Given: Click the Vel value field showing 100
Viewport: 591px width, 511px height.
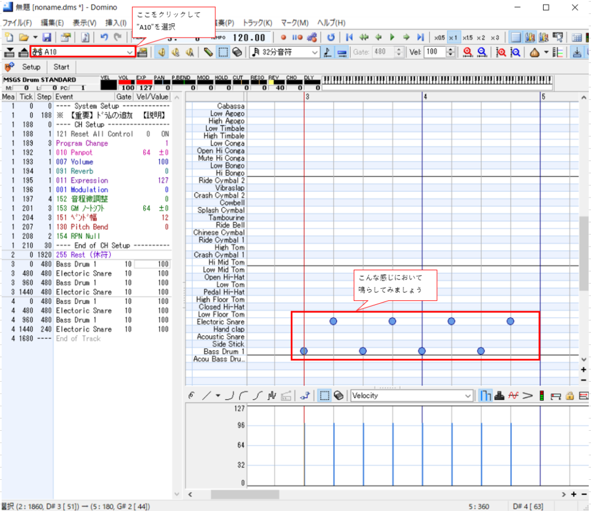Looking at the screenshot, I should coord(435,52).
